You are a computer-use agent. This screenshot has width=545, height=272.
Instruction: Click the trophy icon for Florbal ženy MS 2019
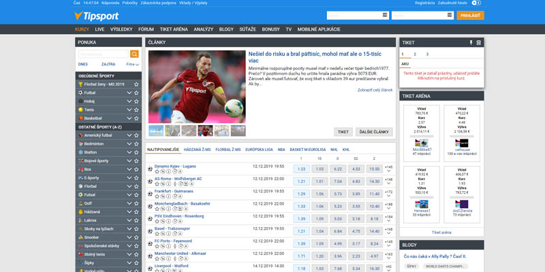[80, 84]
